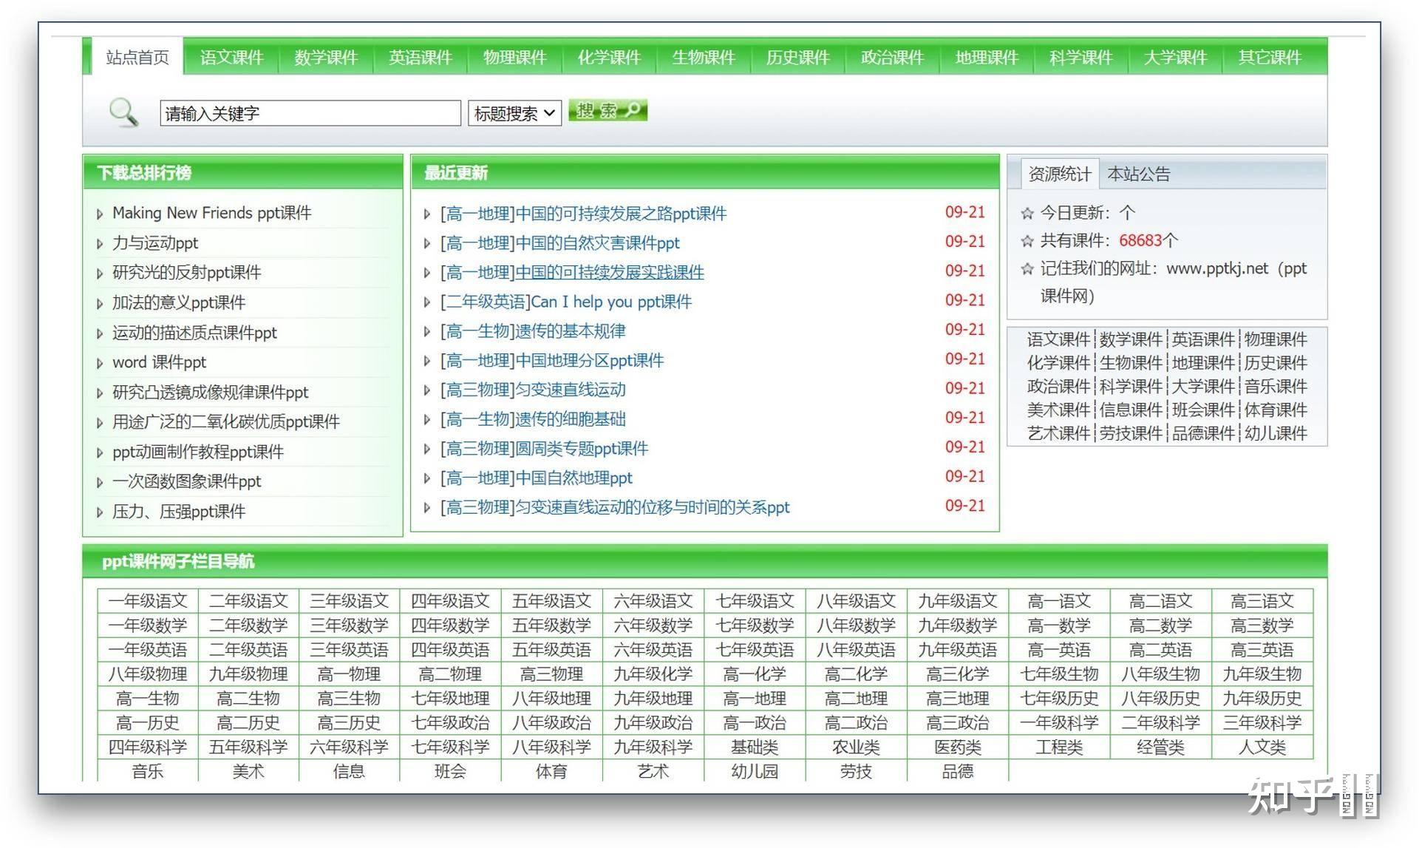
Task: Open 一次函数图象课件ppt link
Action: 186,481
